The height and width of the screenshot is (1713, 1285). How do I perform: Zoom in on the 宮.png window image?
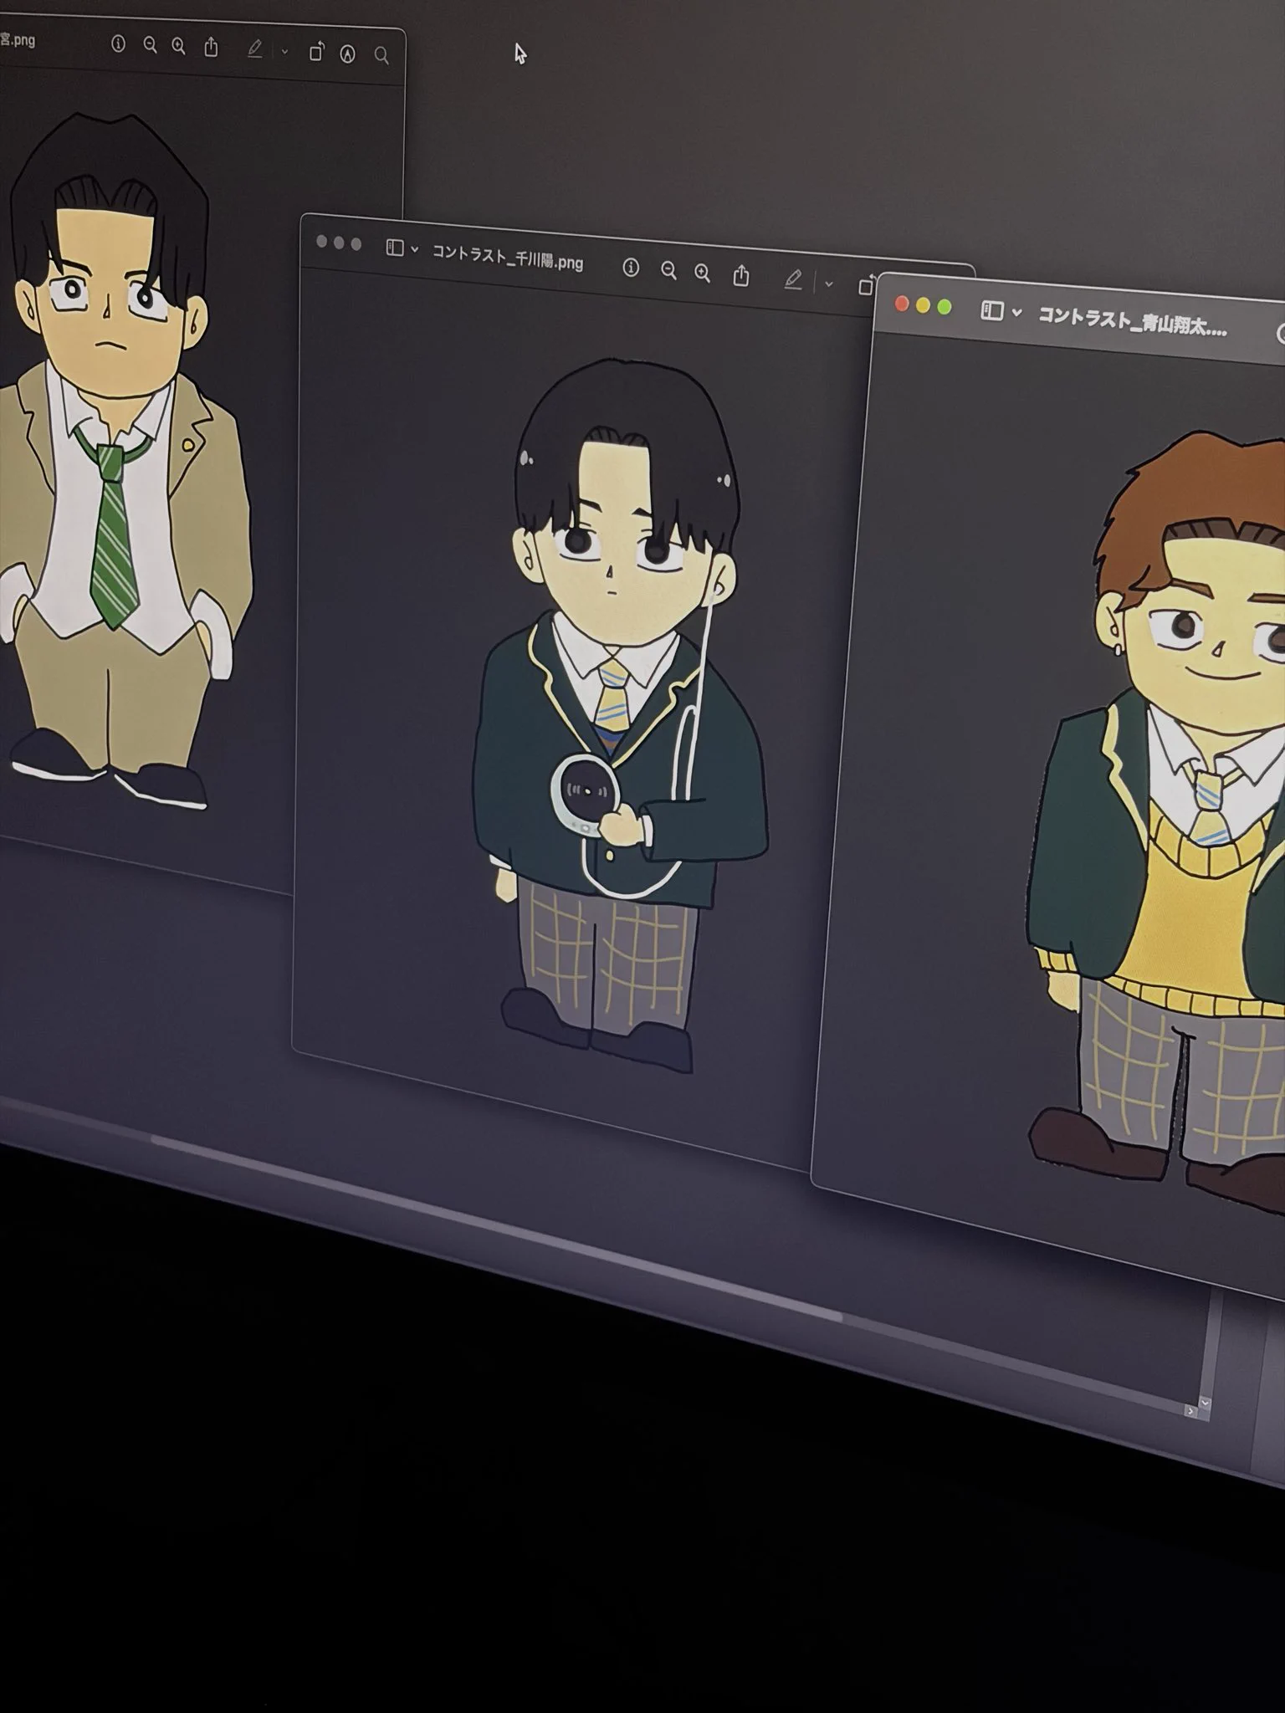coord(178,46)
